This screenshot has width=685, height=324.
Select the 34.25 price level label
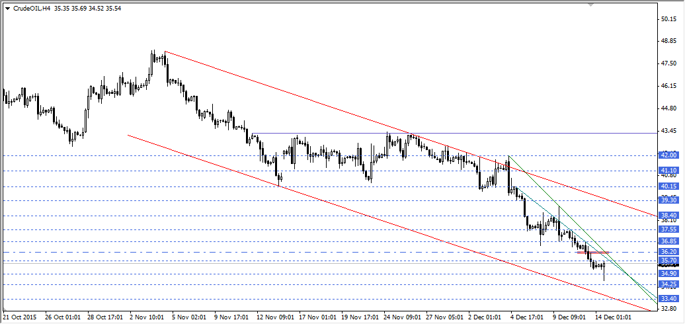pyautogui.click(x=668, y=285)
